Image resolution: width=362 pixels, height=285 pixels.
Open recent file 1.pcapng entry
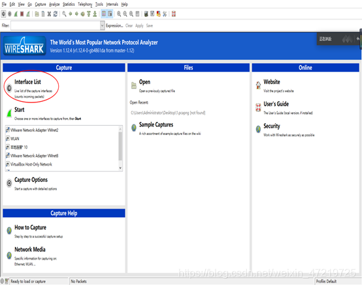[168, 113]
